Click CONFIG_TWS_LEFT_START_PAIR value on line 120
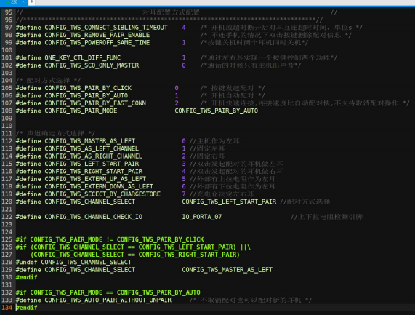Screen dimensions: 415x315 [x=229, y=202]
